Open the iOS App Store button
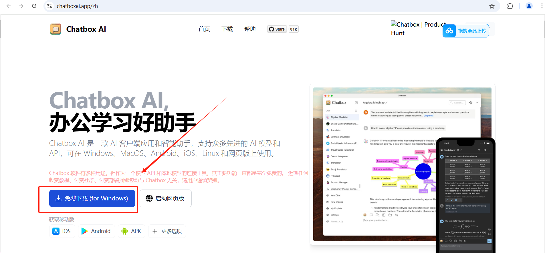This screenshot has width=545, height=253. point(62,231)
